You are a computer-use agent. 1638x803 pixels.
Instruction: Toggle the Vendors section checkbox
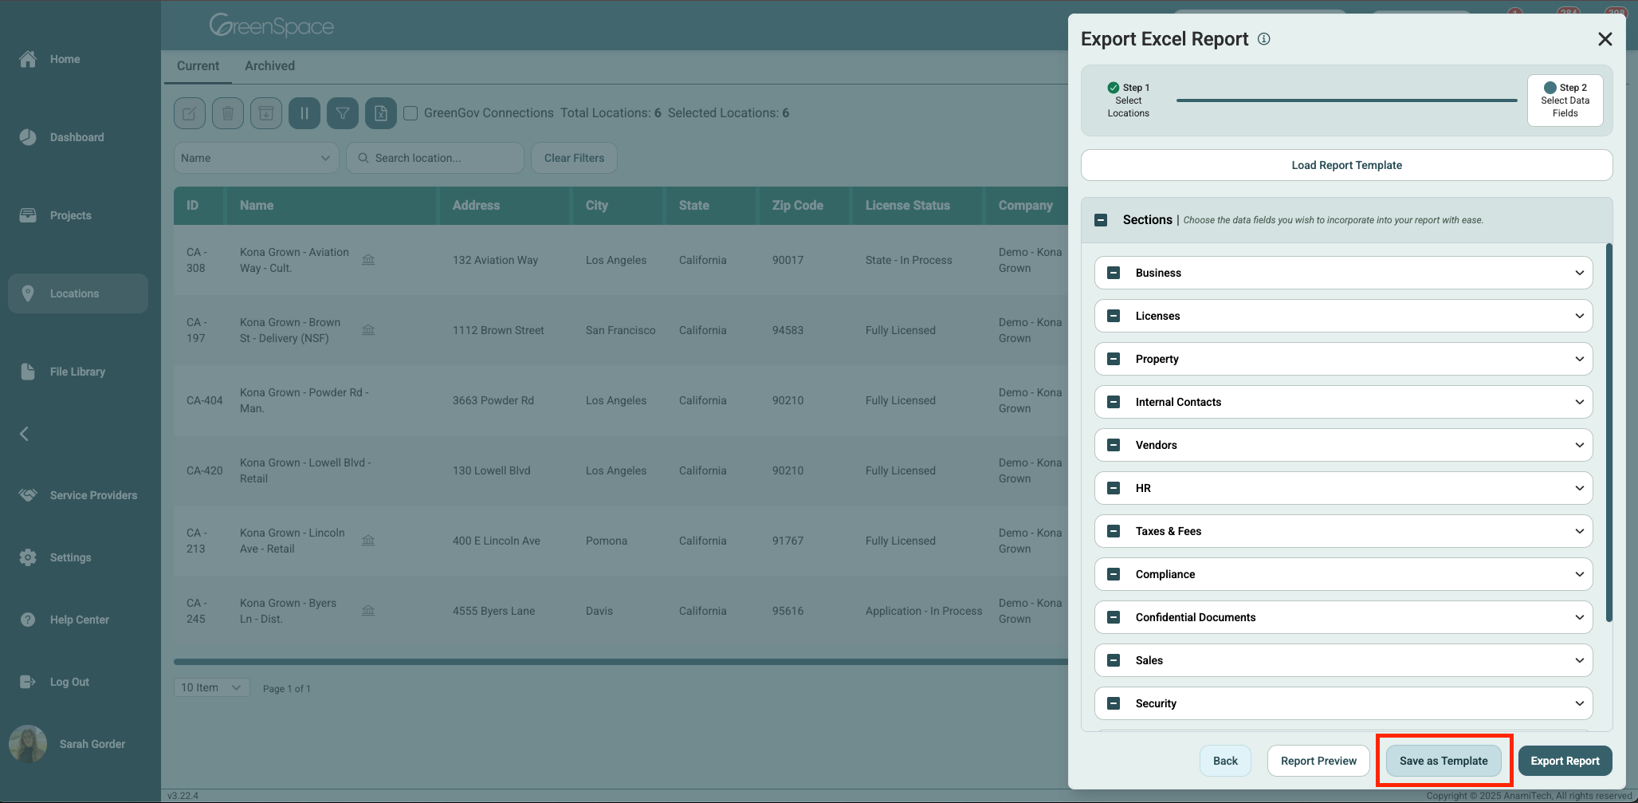point(1114,445)
